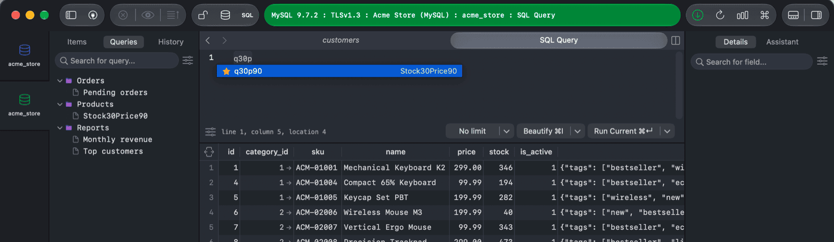Open field search filter options icon
Image resolution: width=834 pixels, height=242 pixels.
coord(822,61)
